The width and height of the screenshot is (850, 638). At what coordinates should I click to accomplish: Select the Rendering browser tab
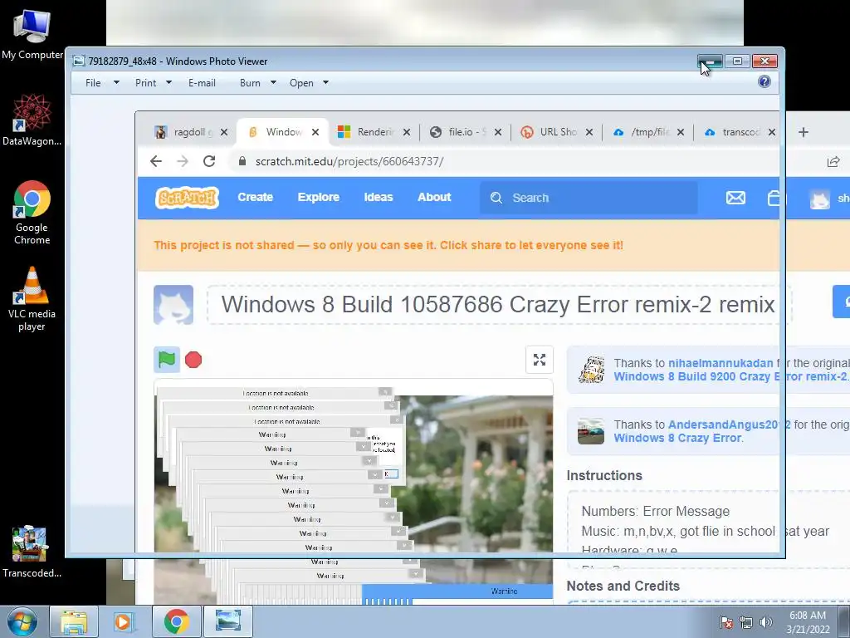369,132
